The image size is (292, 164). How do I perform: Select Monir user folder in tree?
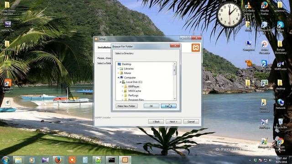tap(128, 73)
